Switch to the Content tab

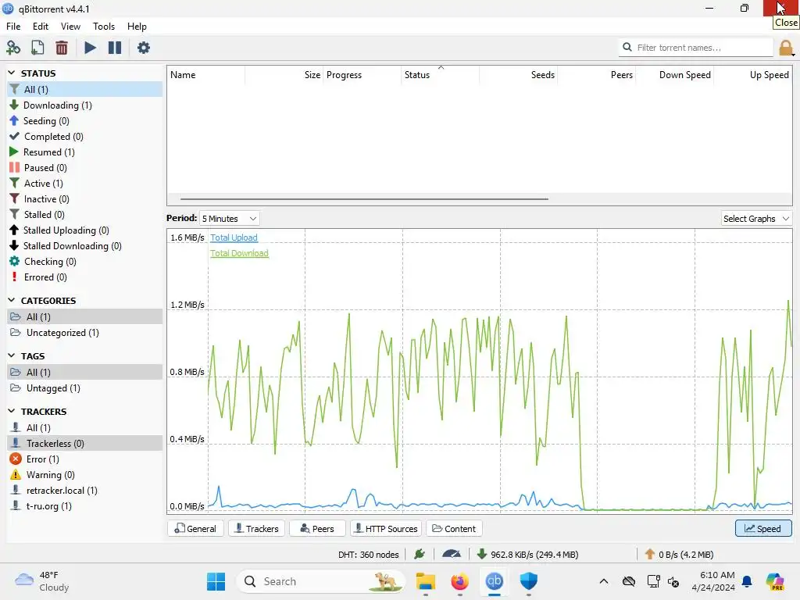pos(454,529)
